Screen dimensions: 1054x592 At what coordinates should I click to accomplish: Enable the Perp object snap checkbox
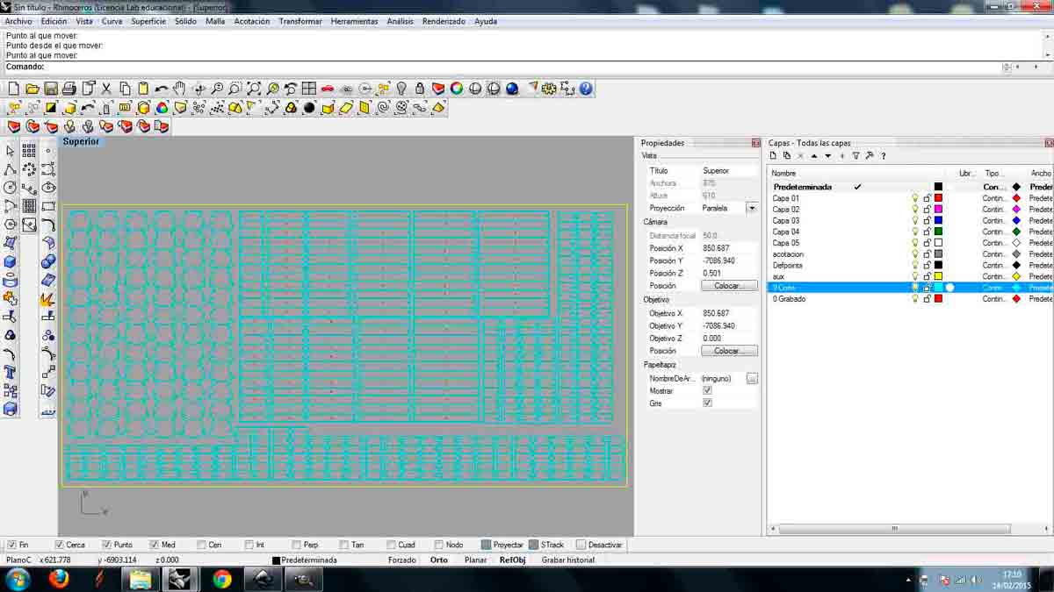(x=296, y=545)
